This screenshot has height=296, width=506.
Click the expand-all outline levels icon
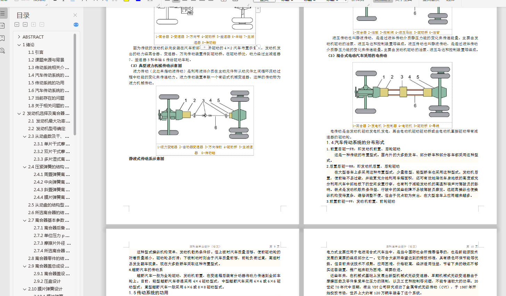click(17, 25)
